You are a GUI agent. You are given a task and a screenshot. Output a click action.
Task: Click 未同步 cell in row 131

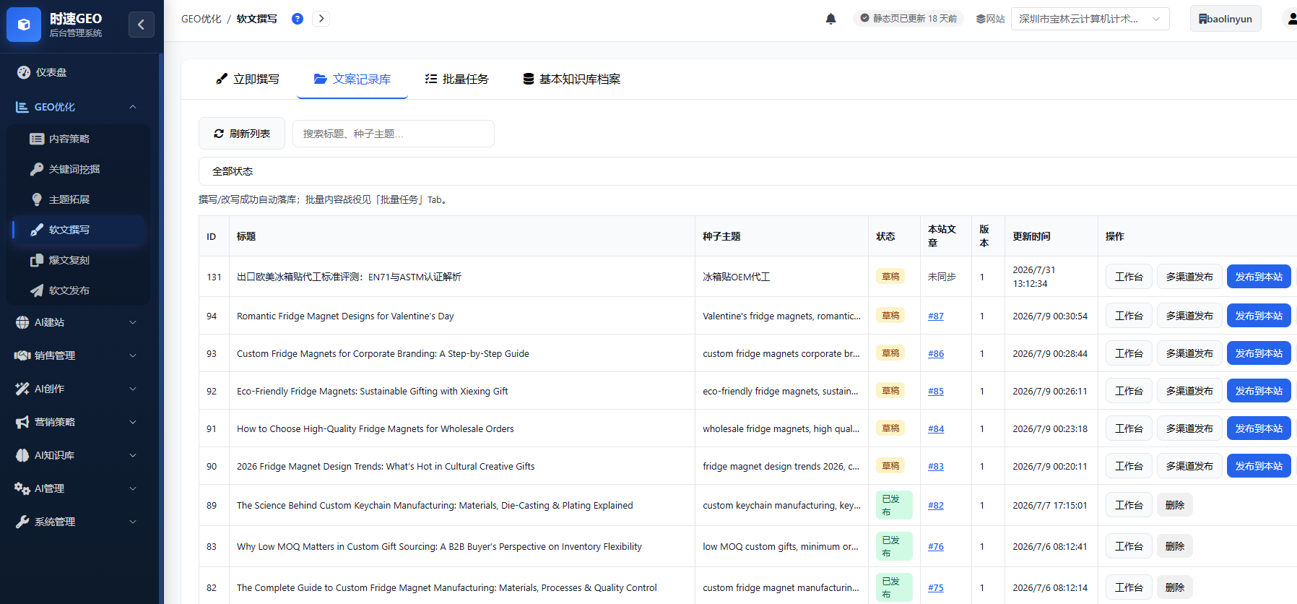pos(942,277)
